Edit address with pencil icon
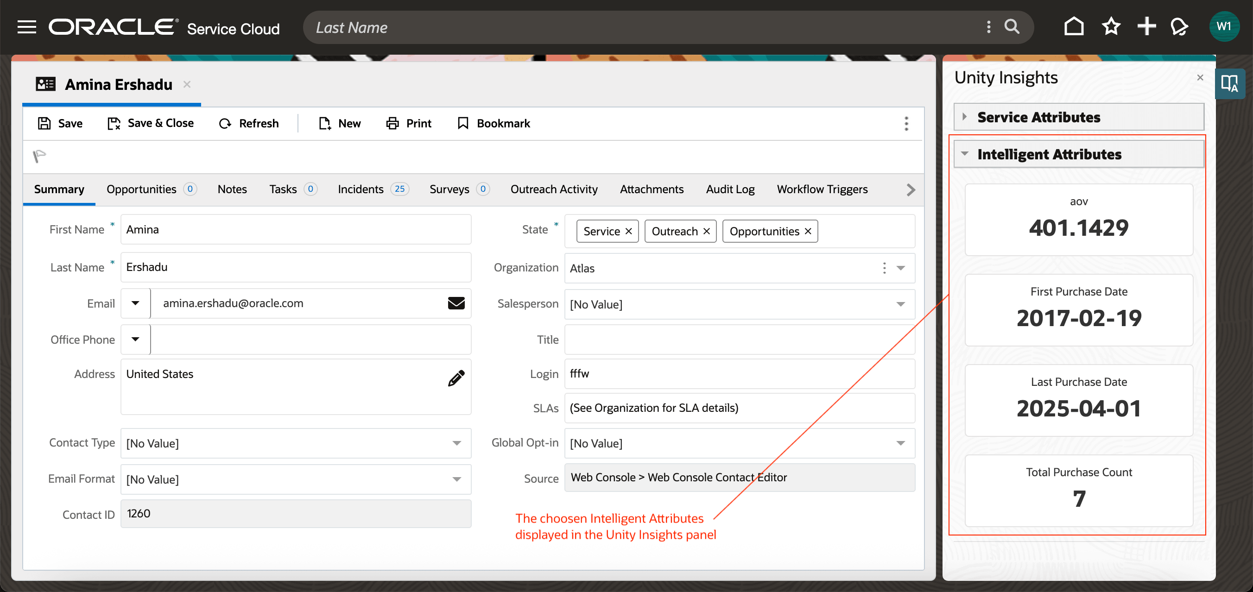1253x592 pixels. 456,378
